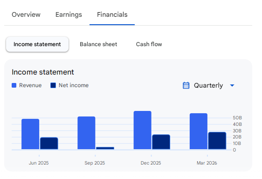Toggle the Net income legend label
Screen dimensions: 262x179
click(74, 85)
